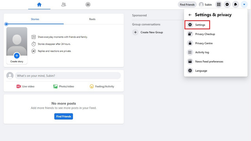This screenshot has width=251, height=141.
Task: Click the Language globe icon
Action: point(190,70)
